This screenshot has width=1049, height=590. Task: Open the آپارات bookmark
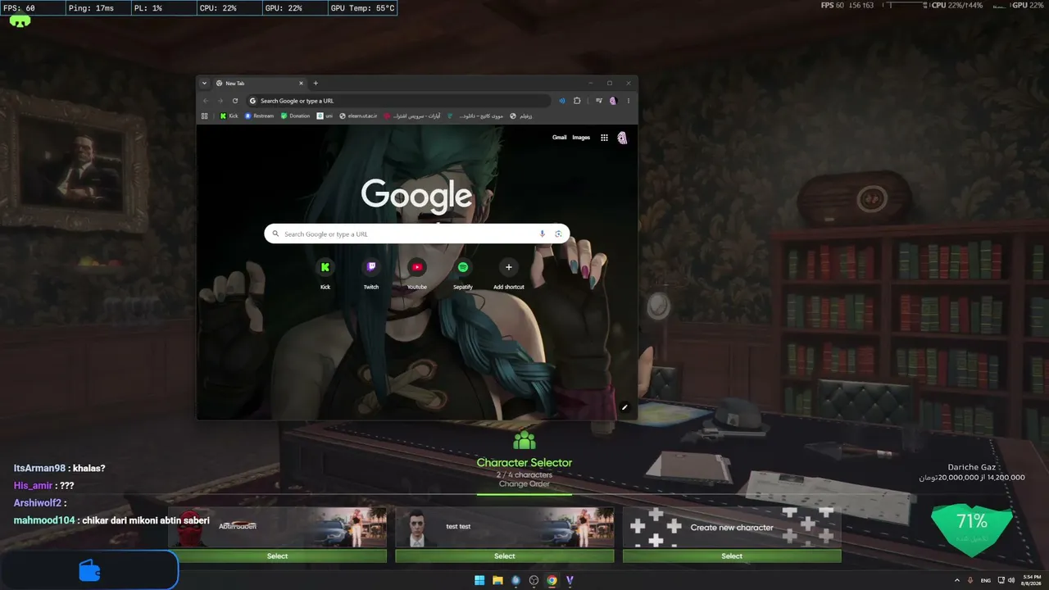click(x=412, y=116)
